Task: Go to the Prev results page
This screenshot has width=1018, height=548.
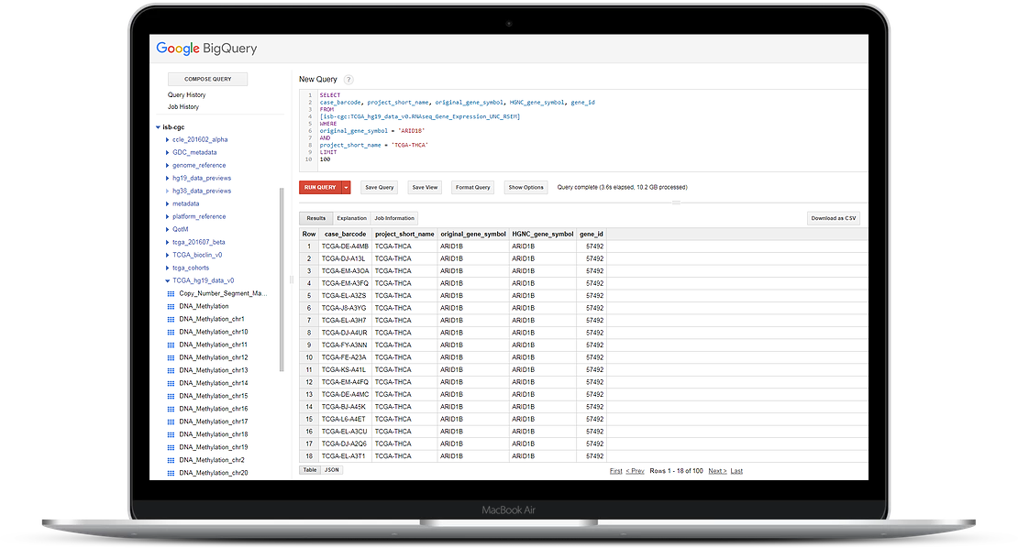Action: click(635, 471)
